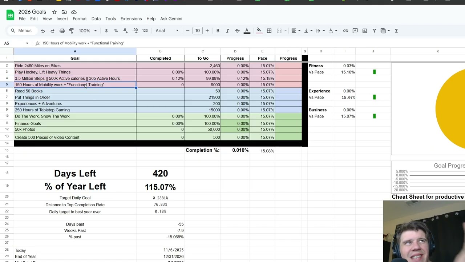This screenshot has width=465, height=262.
Task: Open the Edit menu
Action: click(x=34, y=19)
